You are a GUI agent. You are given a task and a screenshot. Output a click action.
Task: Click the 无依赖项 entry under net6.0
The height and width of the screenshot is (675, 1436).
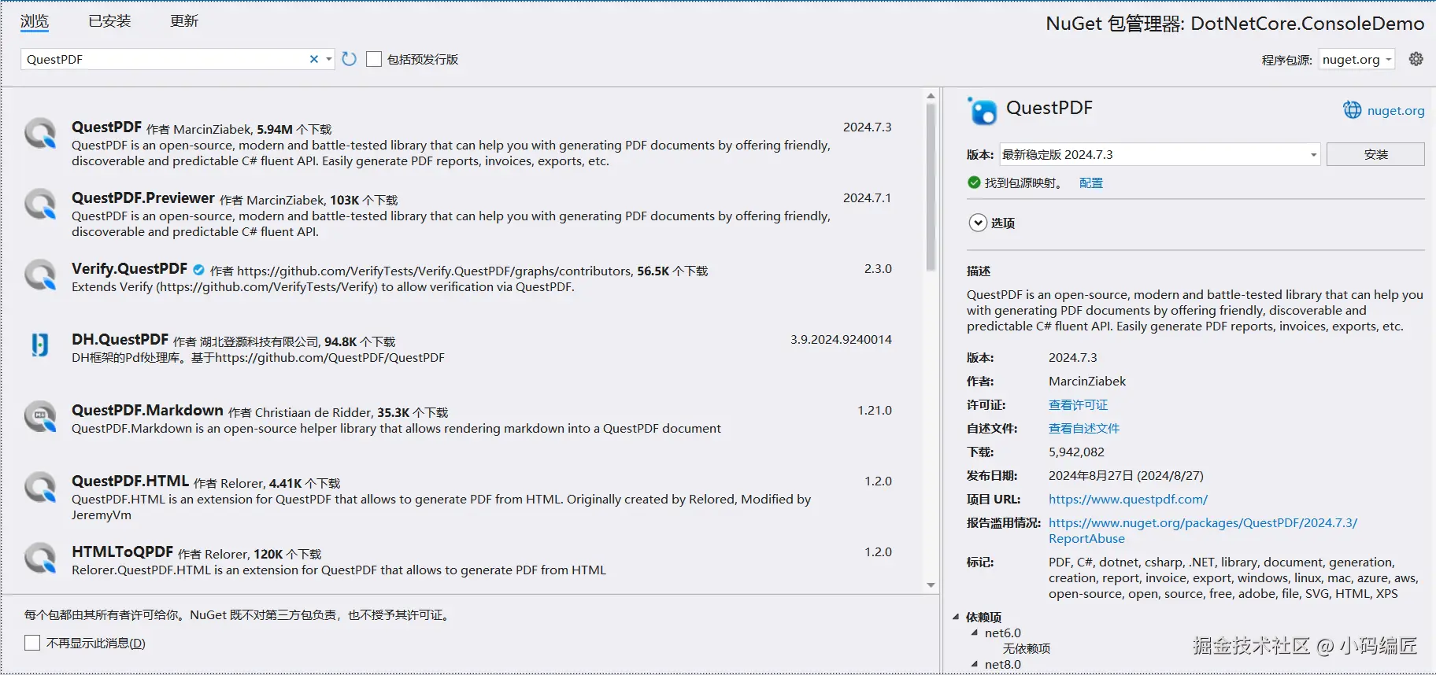pos(1027,648)
